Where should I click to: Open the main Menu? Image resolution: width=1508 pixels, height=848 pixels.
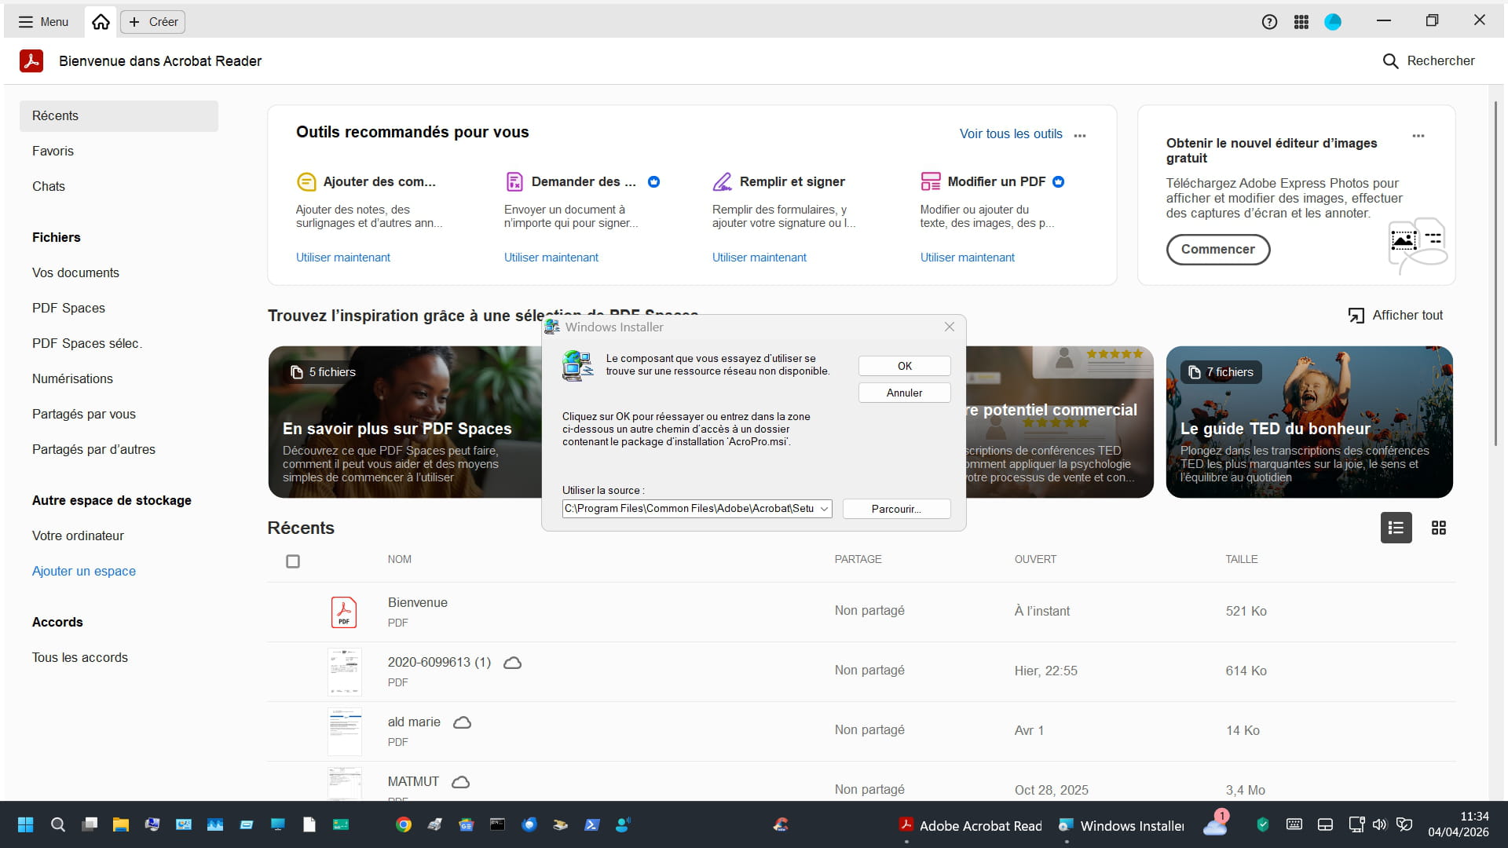(43, 22)
